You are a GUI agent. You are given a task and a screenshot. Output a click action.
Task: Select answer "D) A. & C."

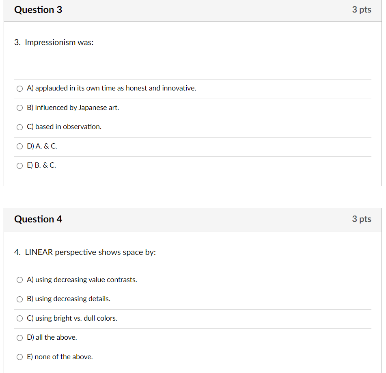click(x=19, y=146)
